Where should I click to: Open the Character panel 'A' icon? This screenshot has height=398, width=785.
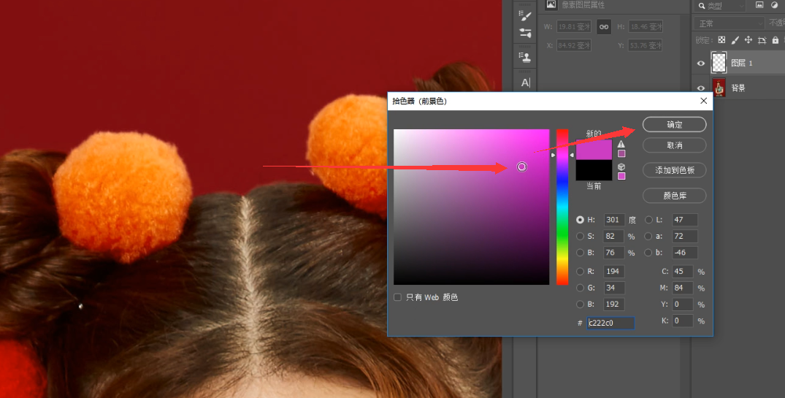coord(525,82)
